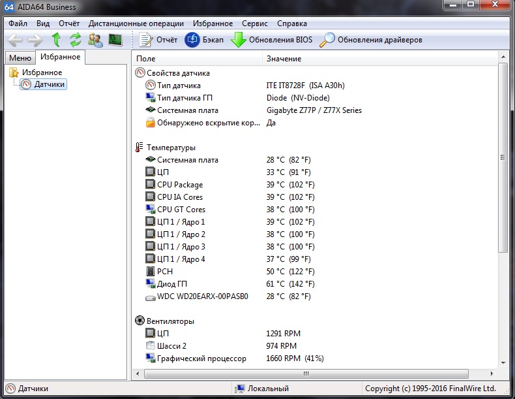Image resolution: width=515 pixels, height=399 pixels.
Task: Click the back navigation arrow
Action: click(15, 40)
